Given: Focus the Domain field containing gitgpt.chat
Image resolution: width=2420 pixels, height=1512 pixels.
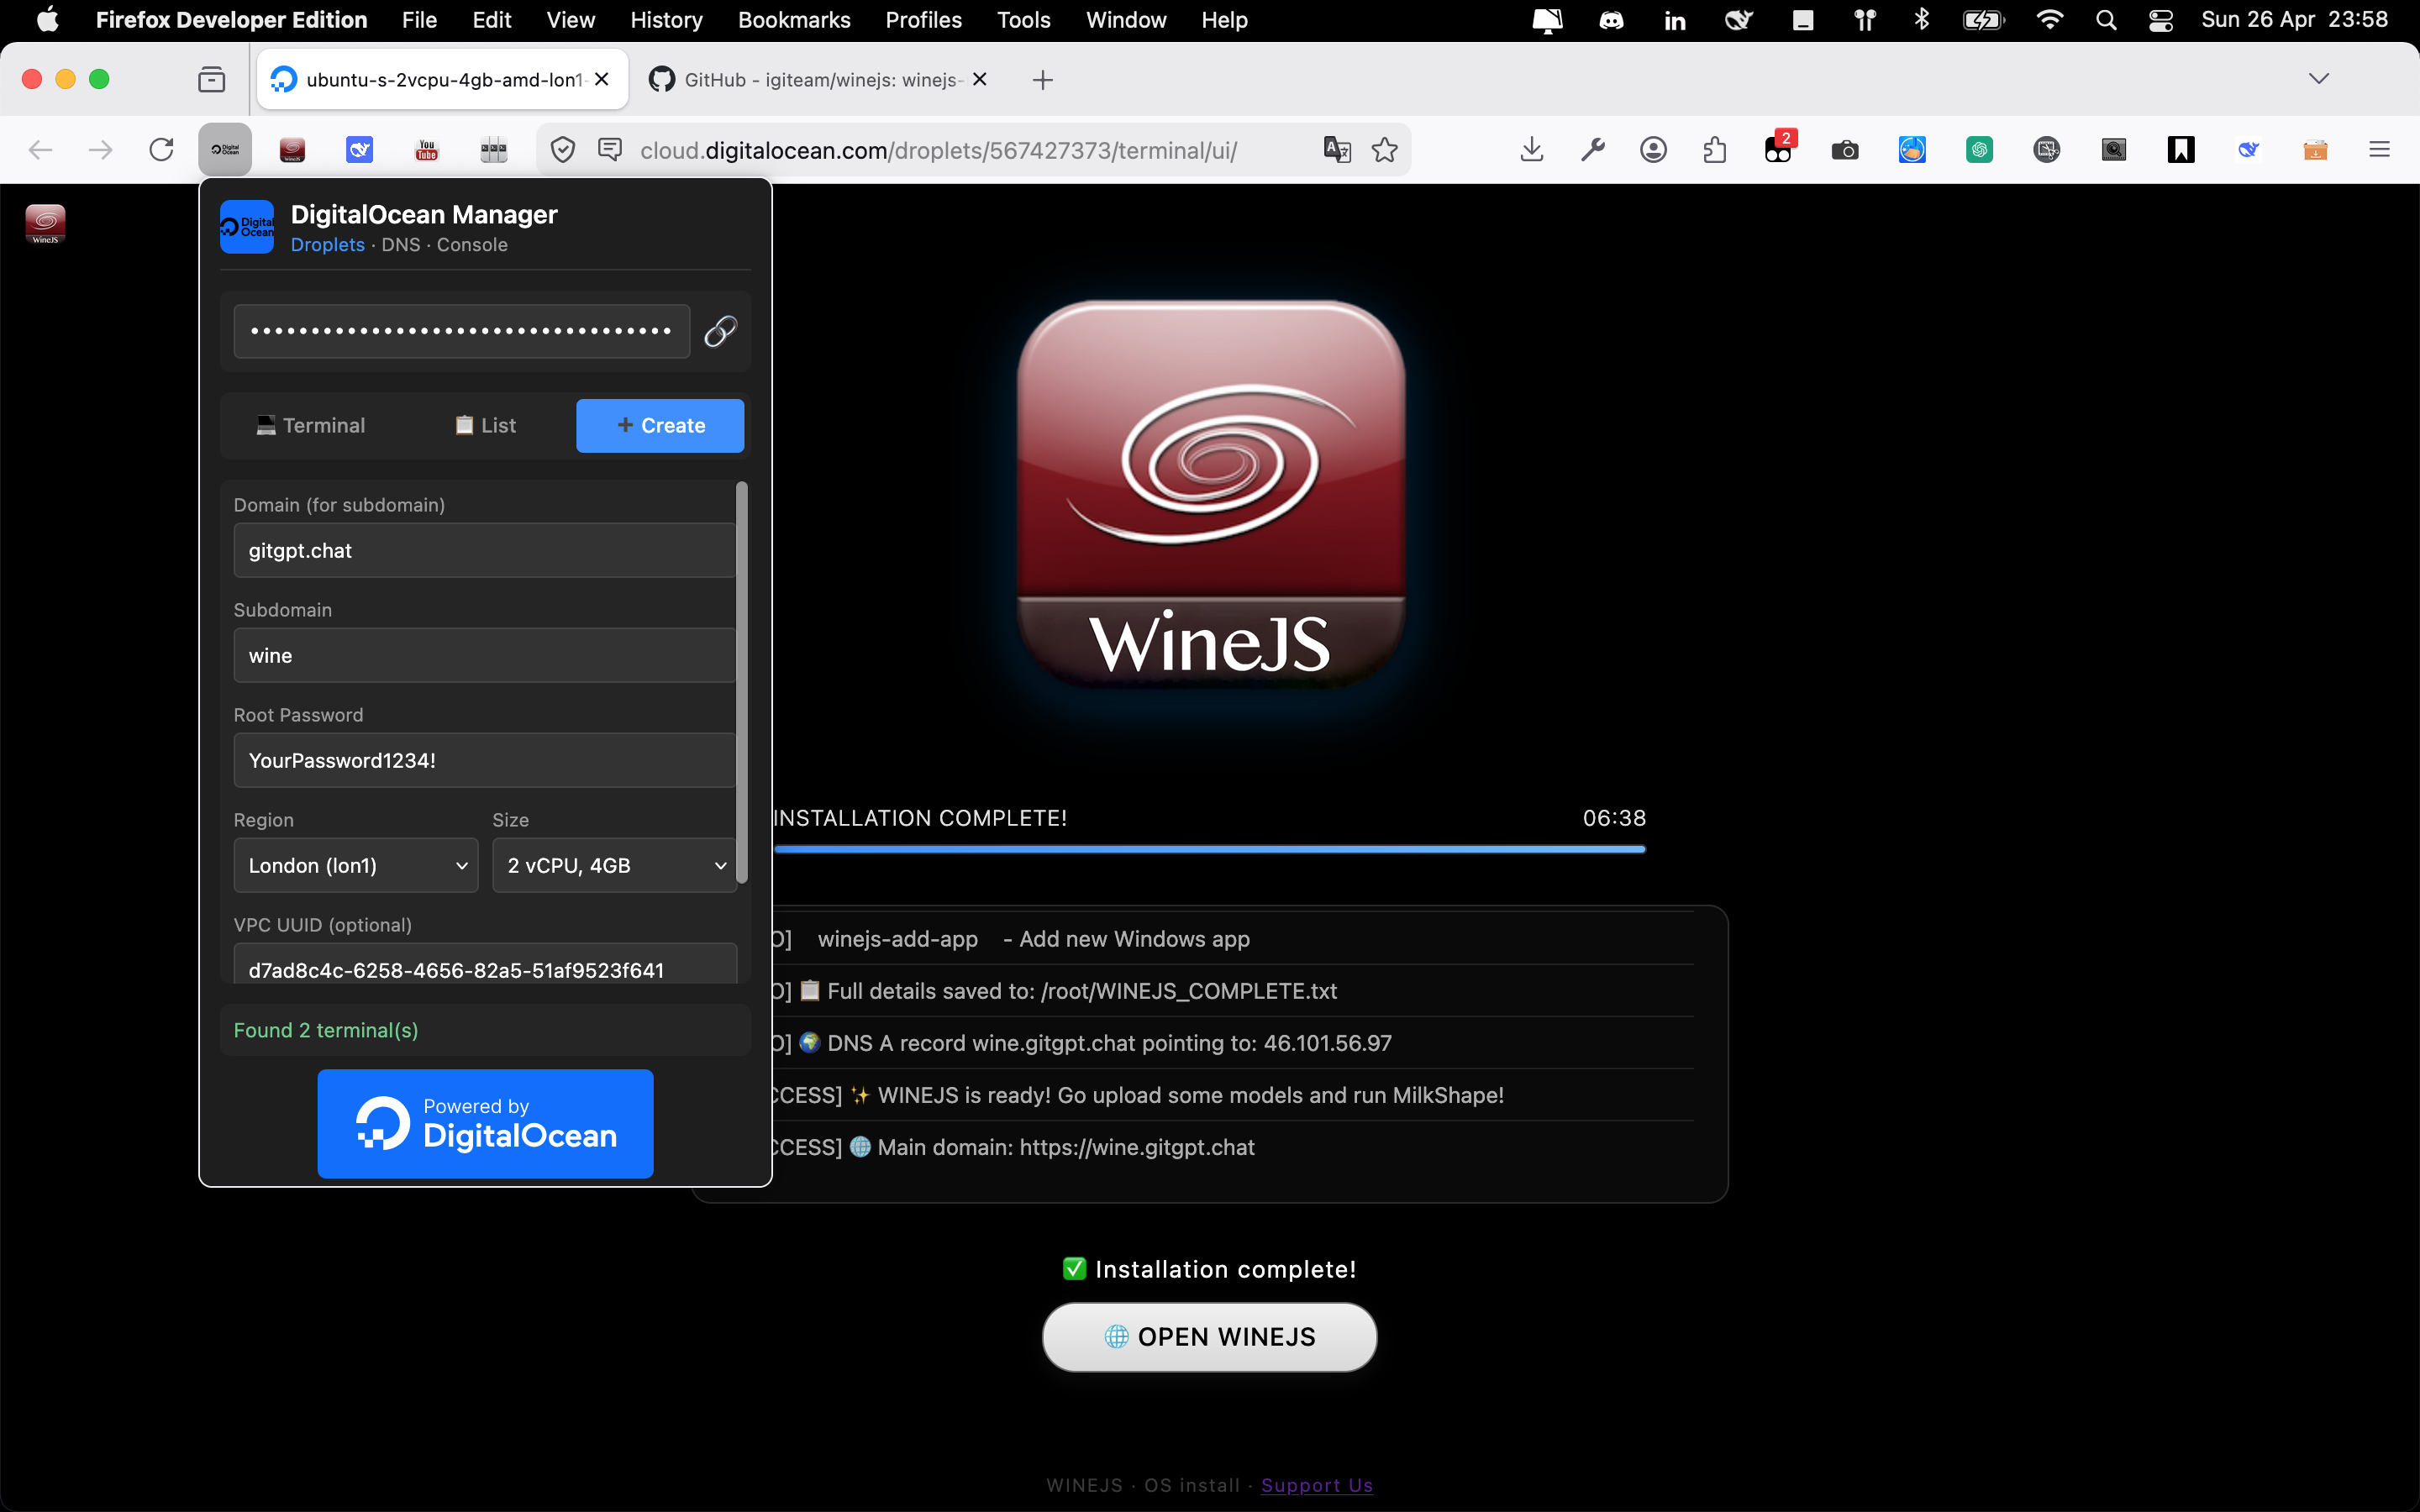Looking at the screenshot, I should point(485,550).
